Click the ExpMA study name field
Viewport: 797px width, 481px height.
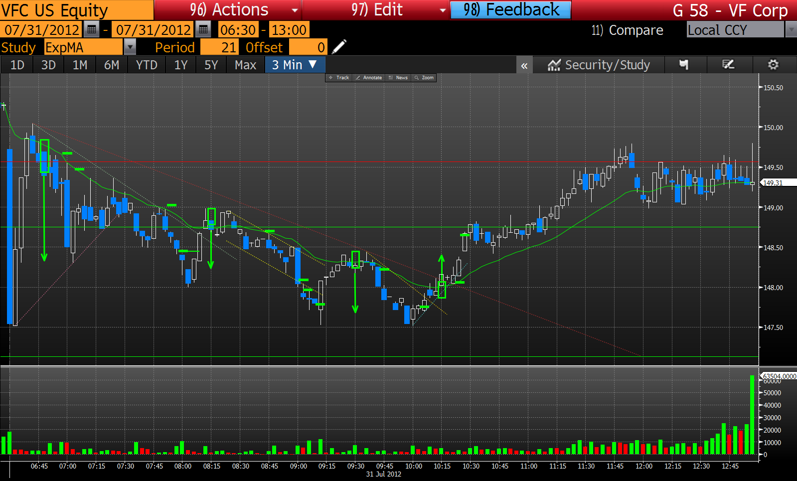pos(83,47)
